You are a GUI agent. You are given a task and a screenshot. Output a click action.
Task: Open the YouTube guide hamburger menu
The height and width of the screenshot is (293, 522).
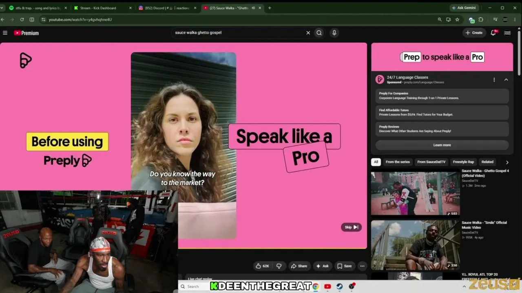pos(5,33)
